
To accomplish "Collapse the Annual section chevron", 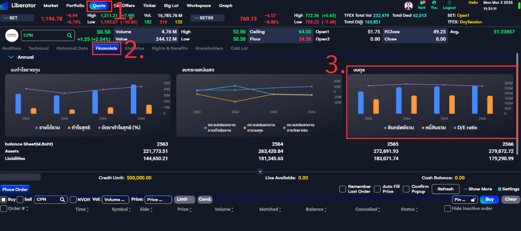I will tap(11, 57).
